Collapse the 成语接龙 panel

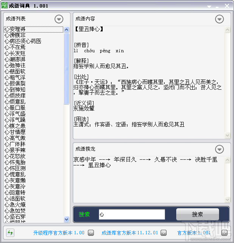click(x=220, y=149)
